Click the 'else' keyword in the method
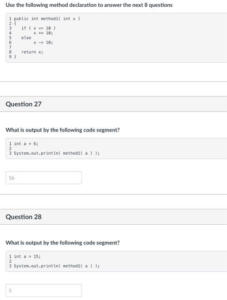Viewport: 227px width, 300px height. (26, 38)
